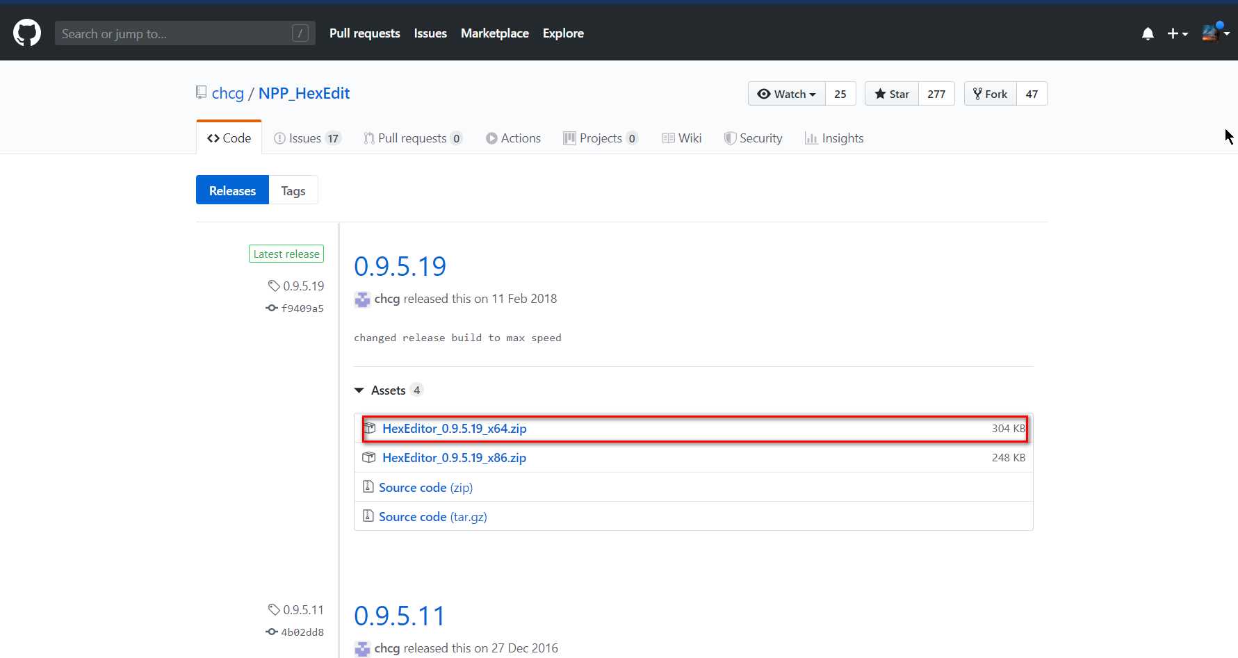Switch to the Security tab
1238x658 pixels.
tap(754, 138)
